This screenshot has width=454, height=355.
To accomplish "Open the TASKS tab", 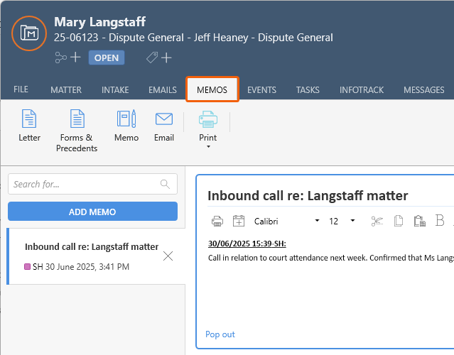I will [x=308, y=89].
